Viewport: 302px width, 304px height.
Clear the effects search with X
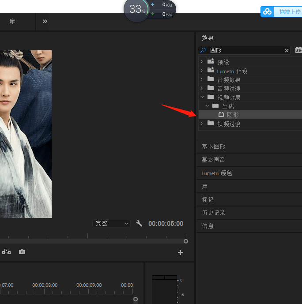coord(287,51)
